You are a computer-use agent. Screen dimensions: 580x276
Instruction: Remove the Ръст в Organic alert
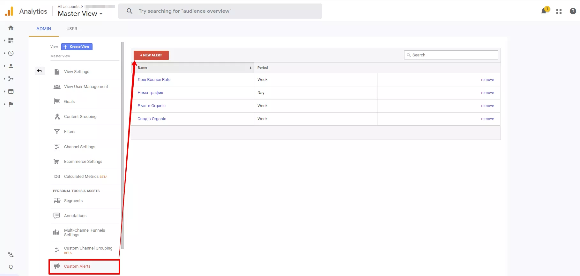click(487, 106)
